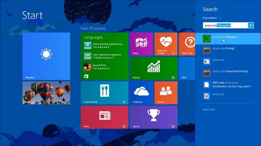Click the green Anaconda Navigator icon

click(207, 39)
